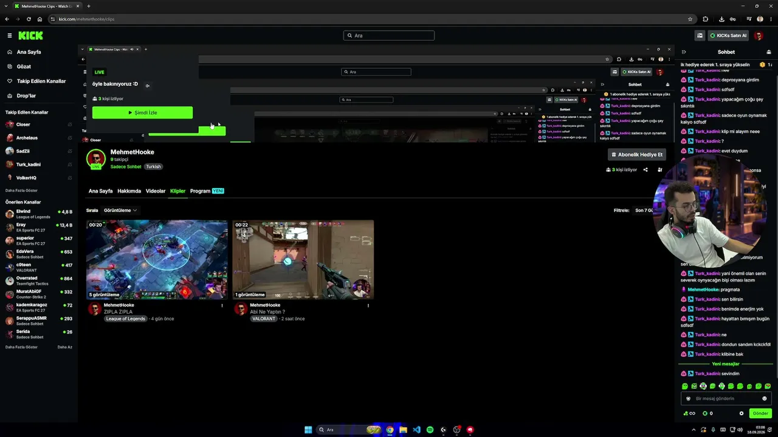Click the League of Legends category tag
The width and height of the screenshot is (778, 437).
(126, 319)
